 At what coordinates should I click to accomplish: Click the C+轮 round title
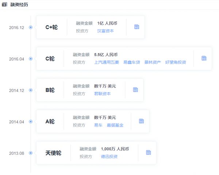click(x=51, y=27)
